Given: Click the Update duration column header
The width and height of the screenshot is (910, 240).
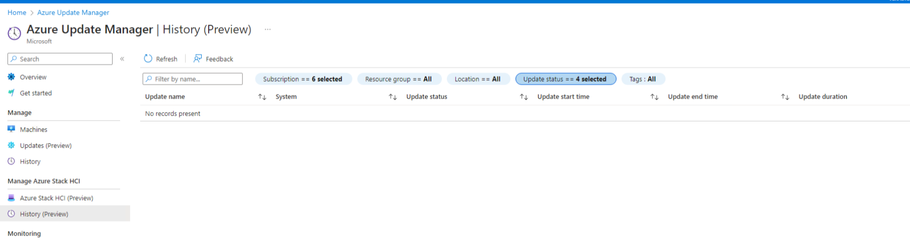Looking at the screenshot, I should pyautogui.click(x=823, y=97).
